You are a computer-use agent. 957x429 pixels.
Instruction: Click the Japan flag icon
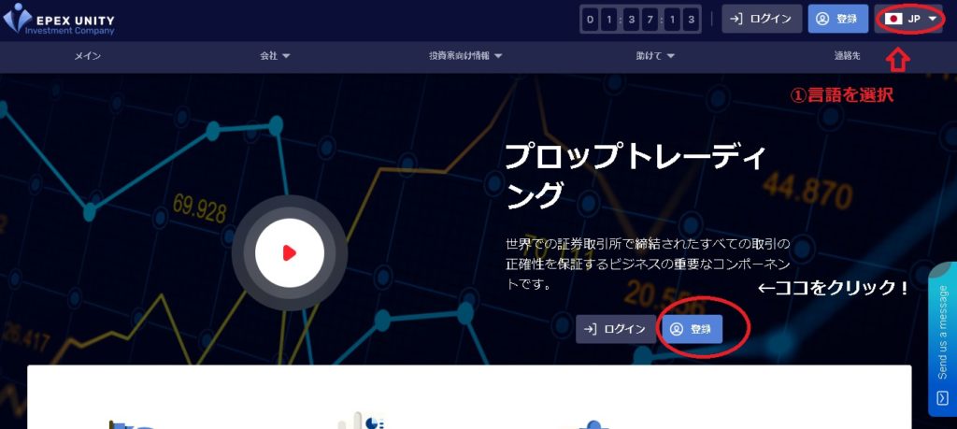(x=893, y=19)
